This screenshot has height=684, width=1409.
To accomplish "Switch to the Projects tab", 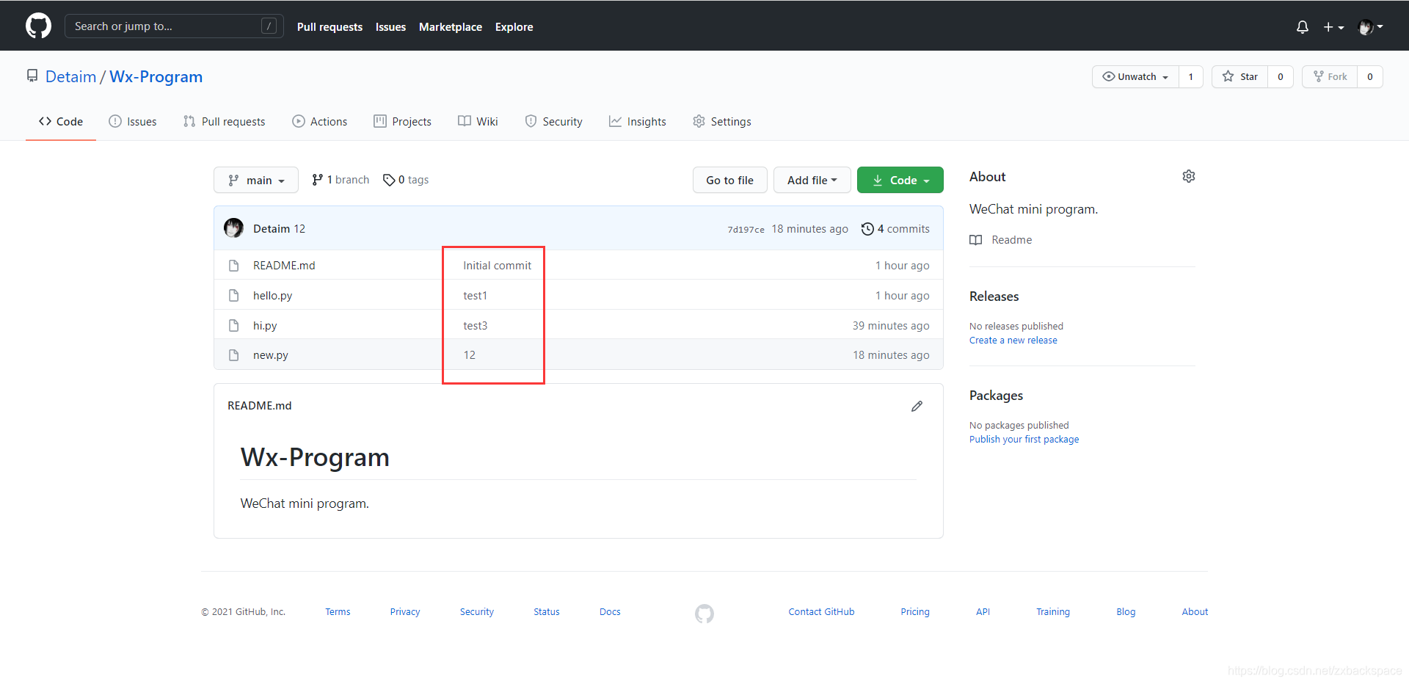I will tap(403, 122).
